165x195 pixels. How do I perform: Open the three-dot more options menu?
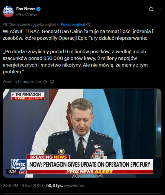(x=159, y=9)
